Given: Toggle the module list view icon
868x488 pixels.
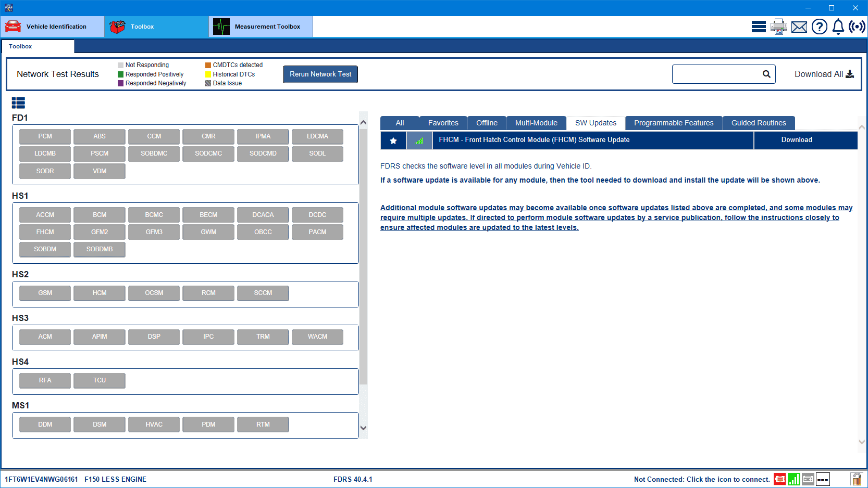Looking at the screenshot, I should click(18, 103).
